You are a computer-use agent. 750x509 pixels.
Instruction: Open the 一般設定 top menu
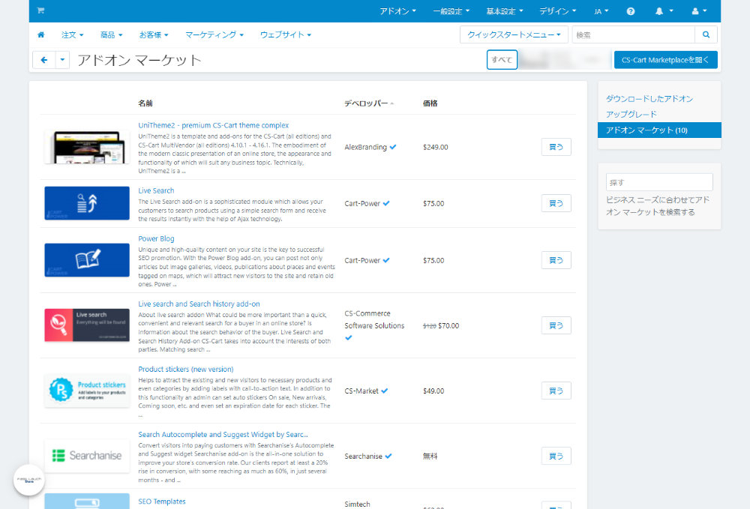(451, 11)
